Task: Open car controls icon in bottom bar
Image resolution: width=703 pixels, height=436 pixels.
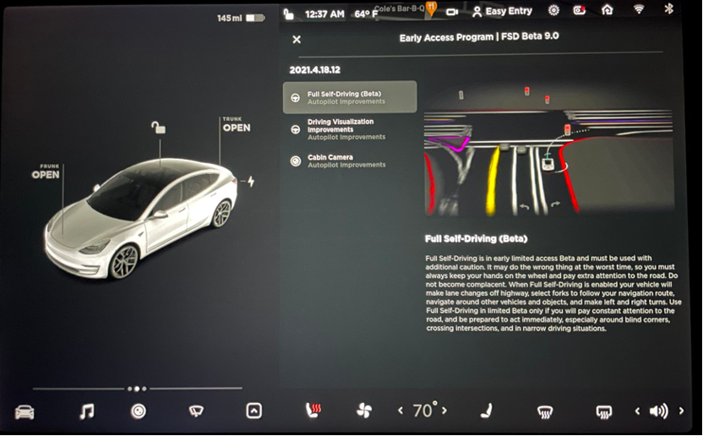Action: coord(25,411)
